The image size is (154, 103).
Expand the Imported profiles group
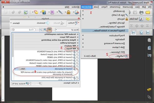[78, 43]
